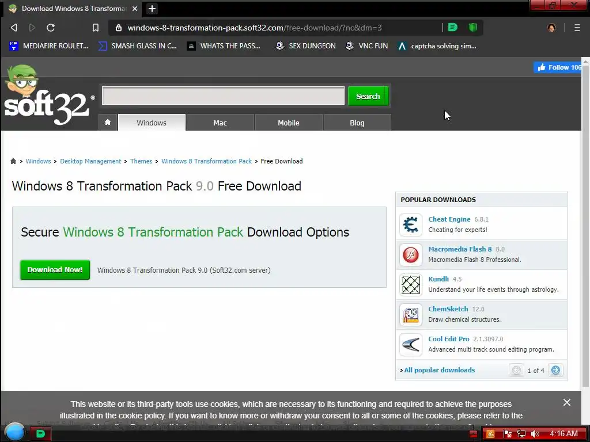Click the Cheat Engine icon
Screen dimensions: 590x442
pos(410,225)
